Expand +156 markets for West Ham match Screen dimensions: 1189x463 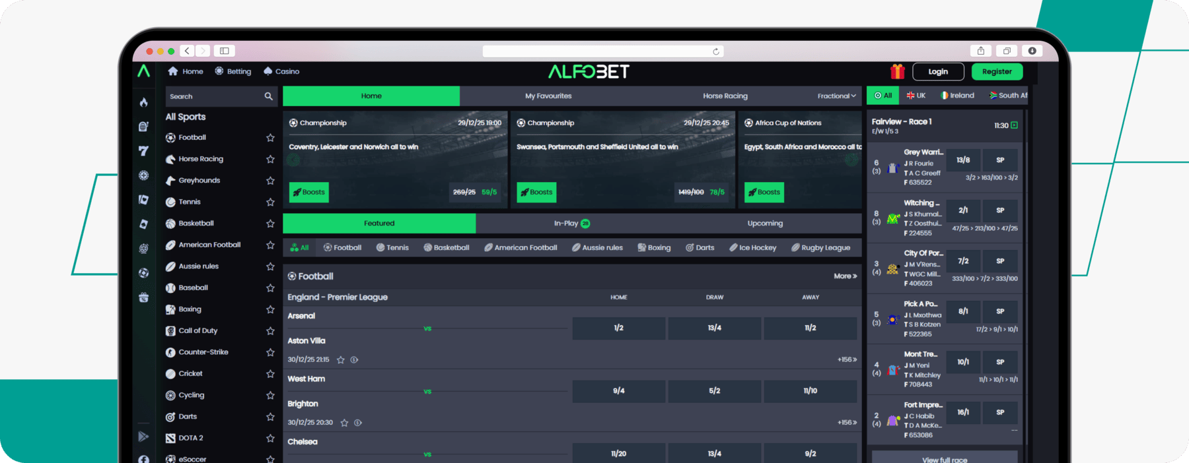[x=847, y=423]
